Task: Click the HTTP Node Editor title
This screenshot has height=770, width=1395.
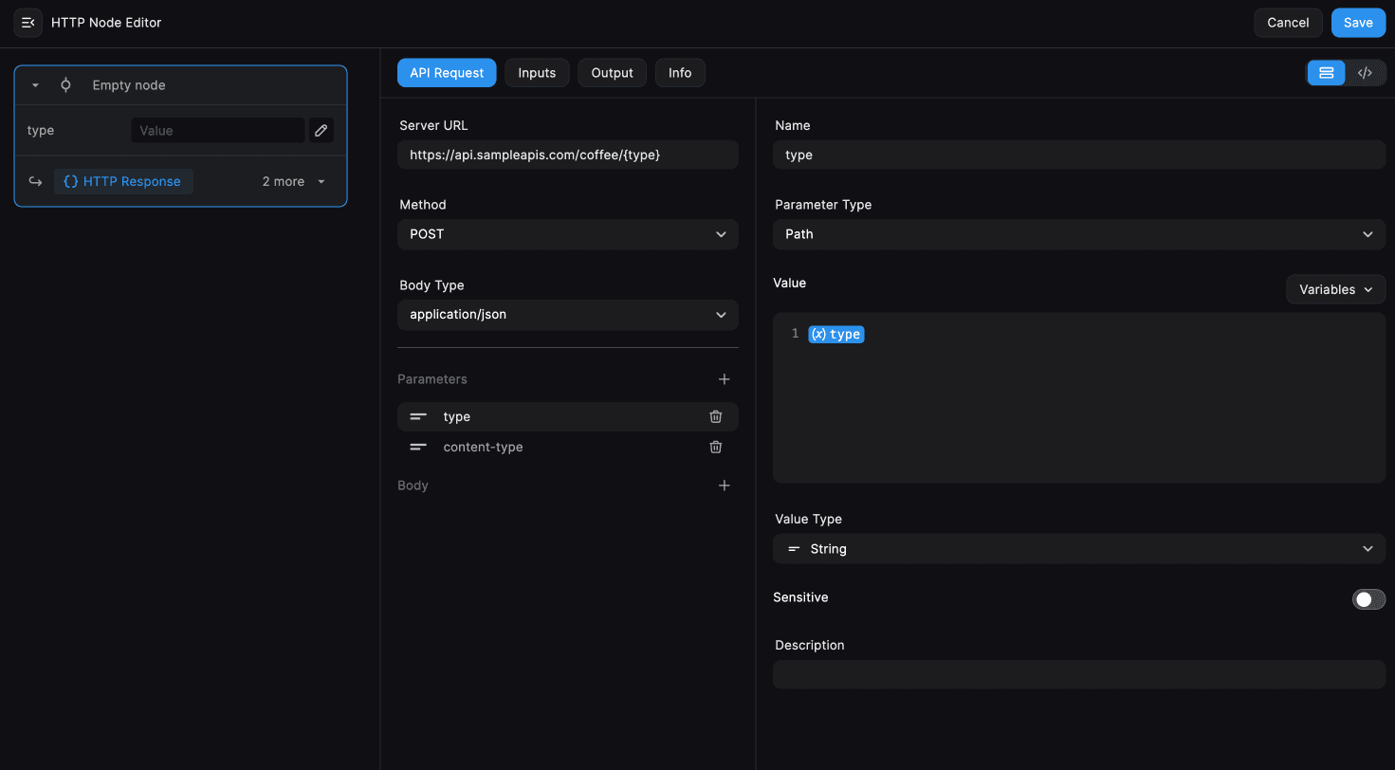Action: click(x=106, y=23)
